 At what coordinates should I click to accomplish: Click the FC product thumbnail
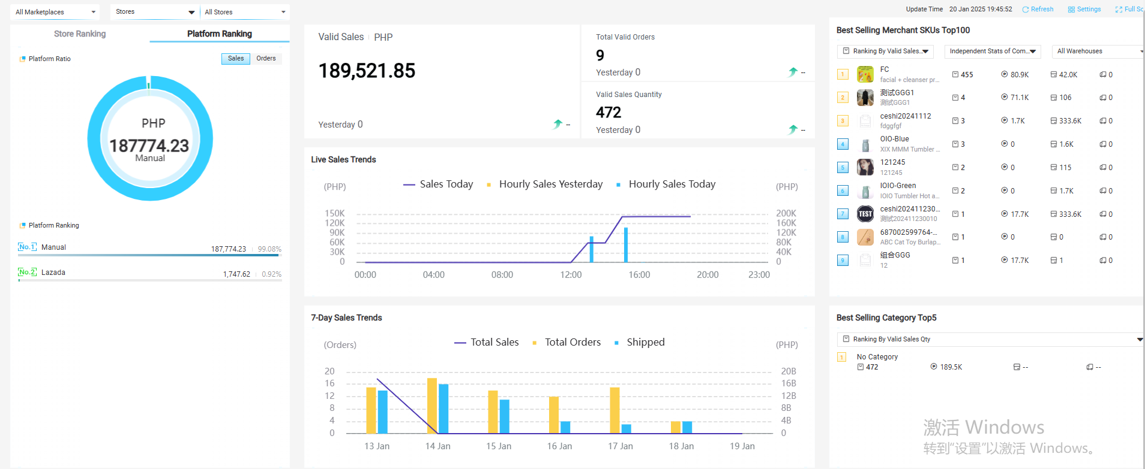click(865, 74)
